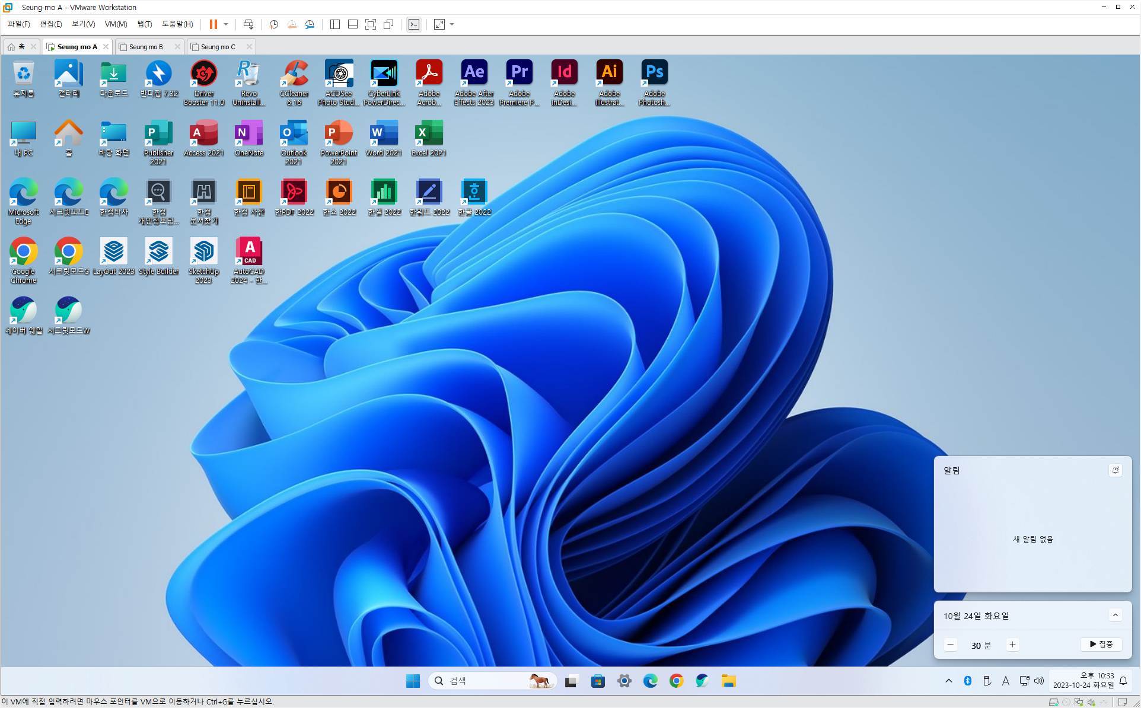Click the 집중 focus start button
This screenshot has height=708, width=1141.
1101,645
